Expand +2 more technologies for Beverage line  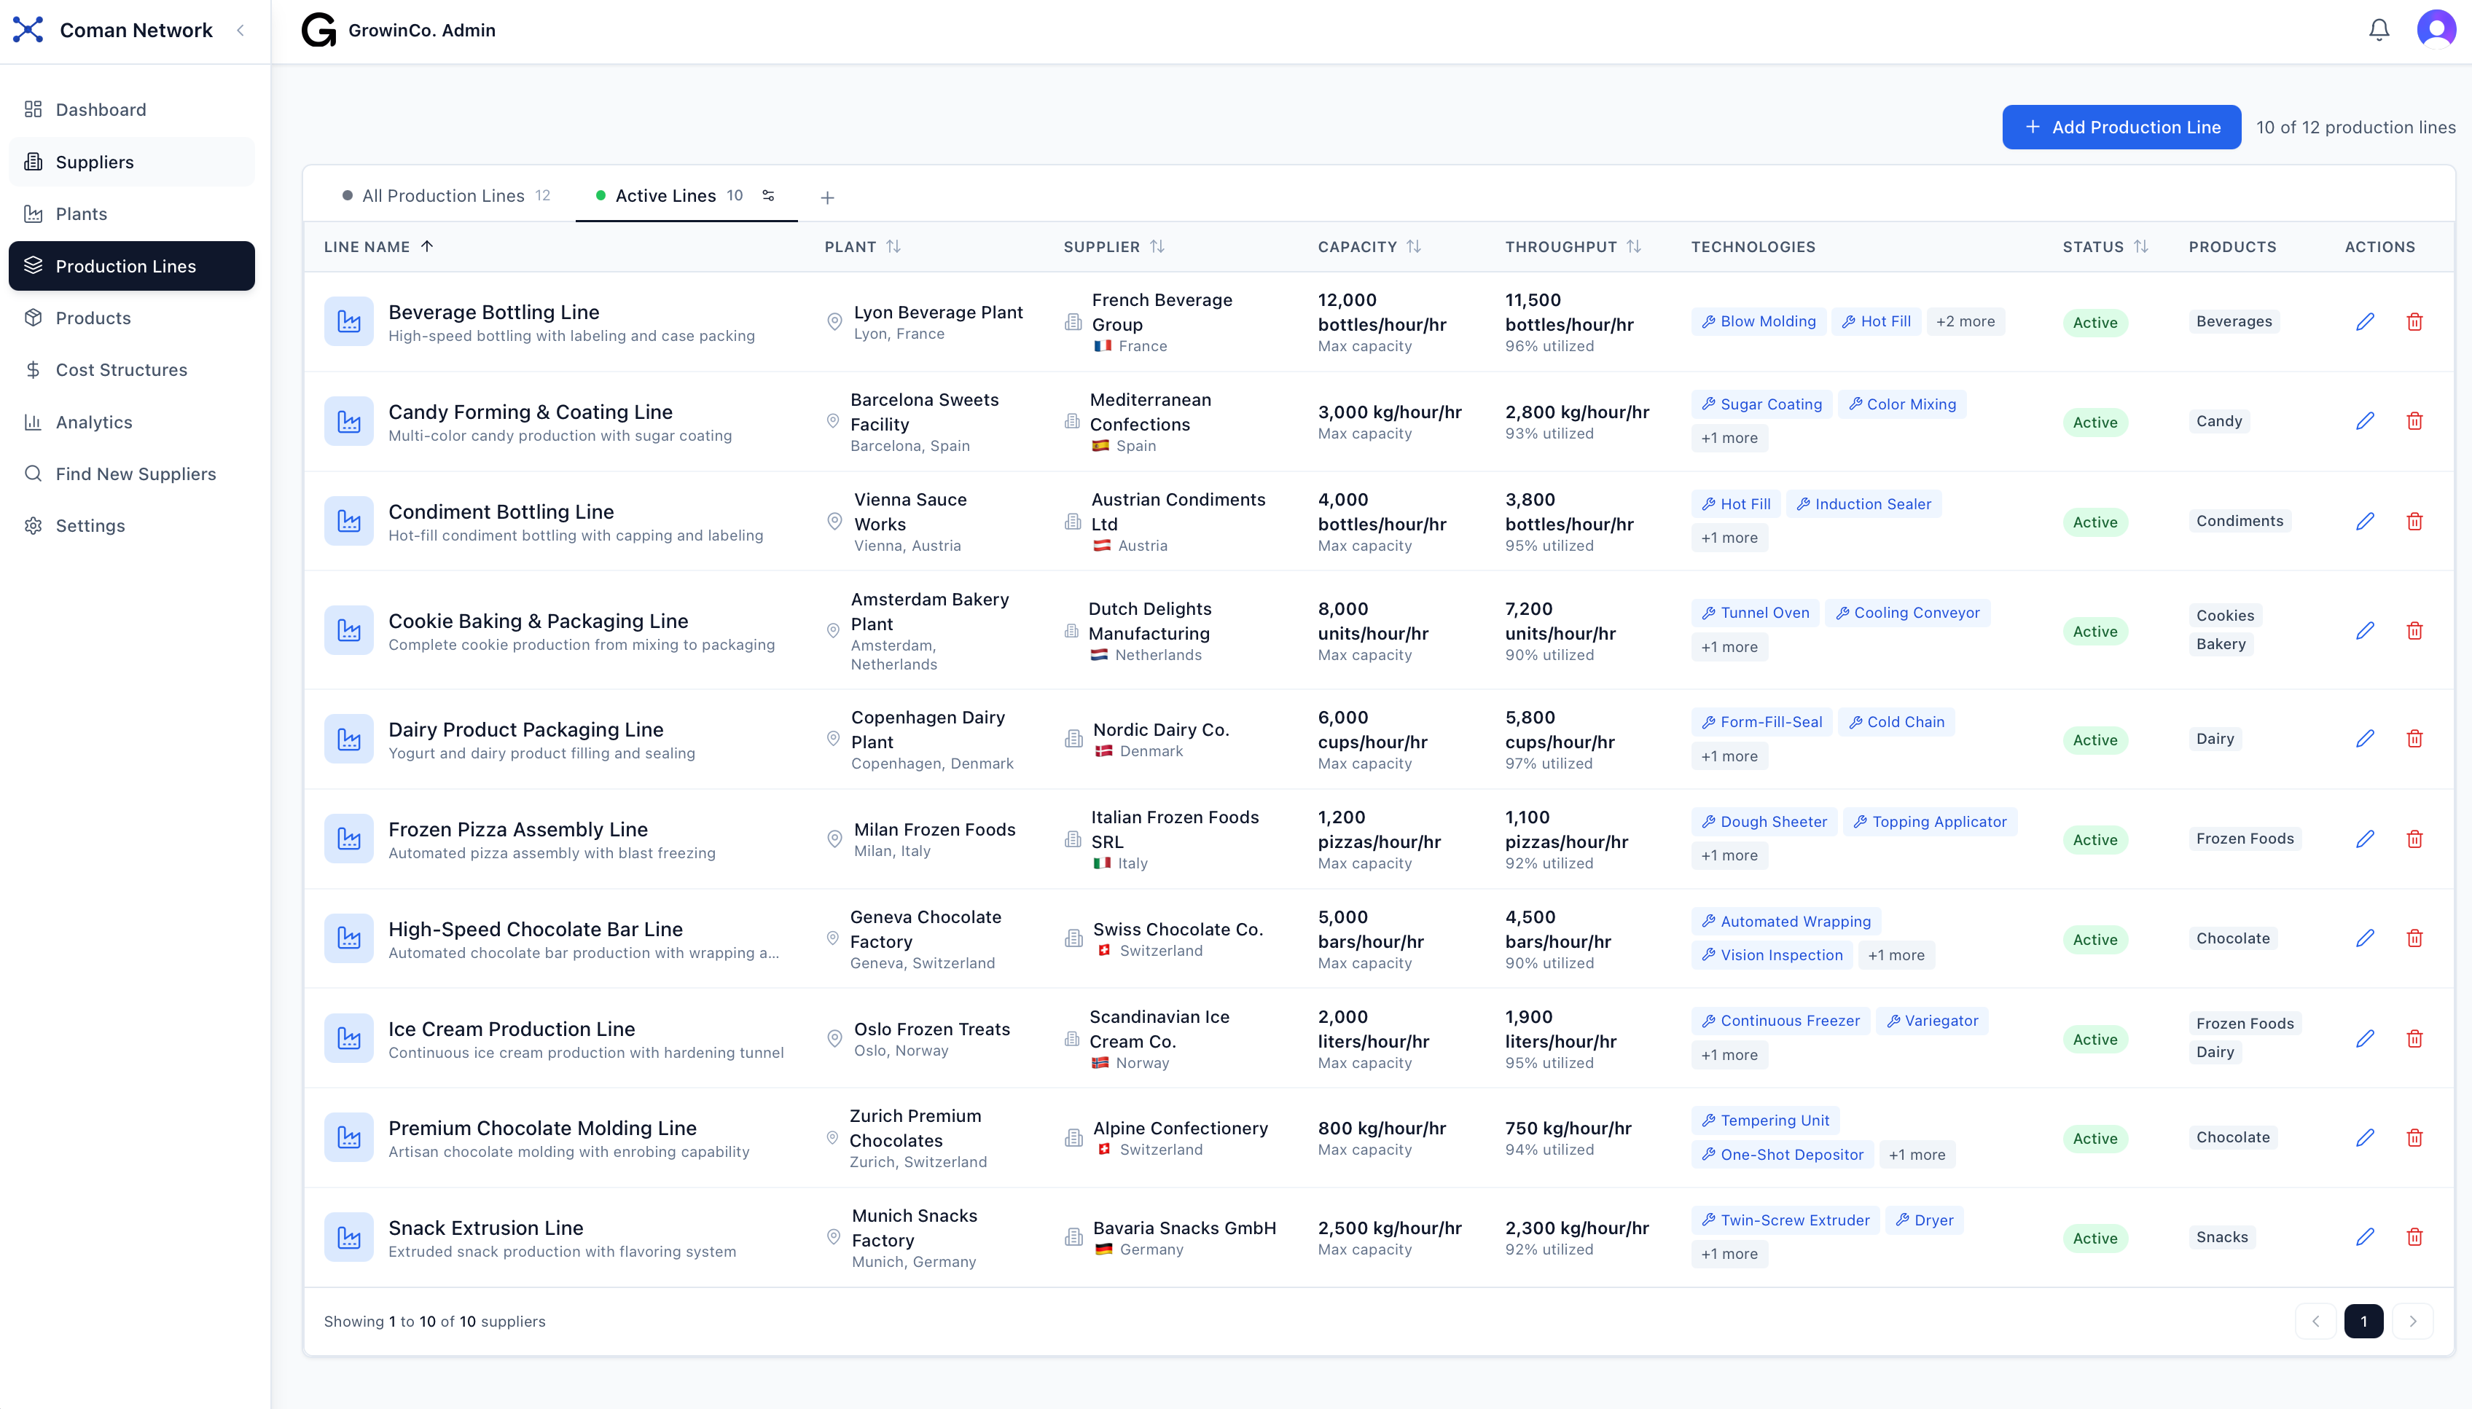point(1965,321)
